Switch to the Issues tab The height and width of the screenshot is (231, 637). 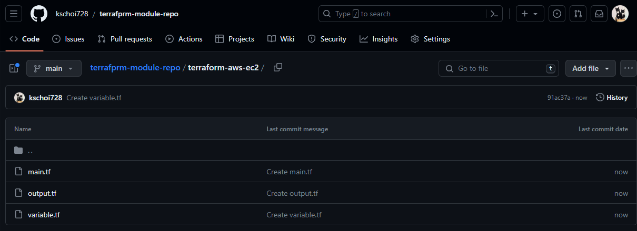68,39
